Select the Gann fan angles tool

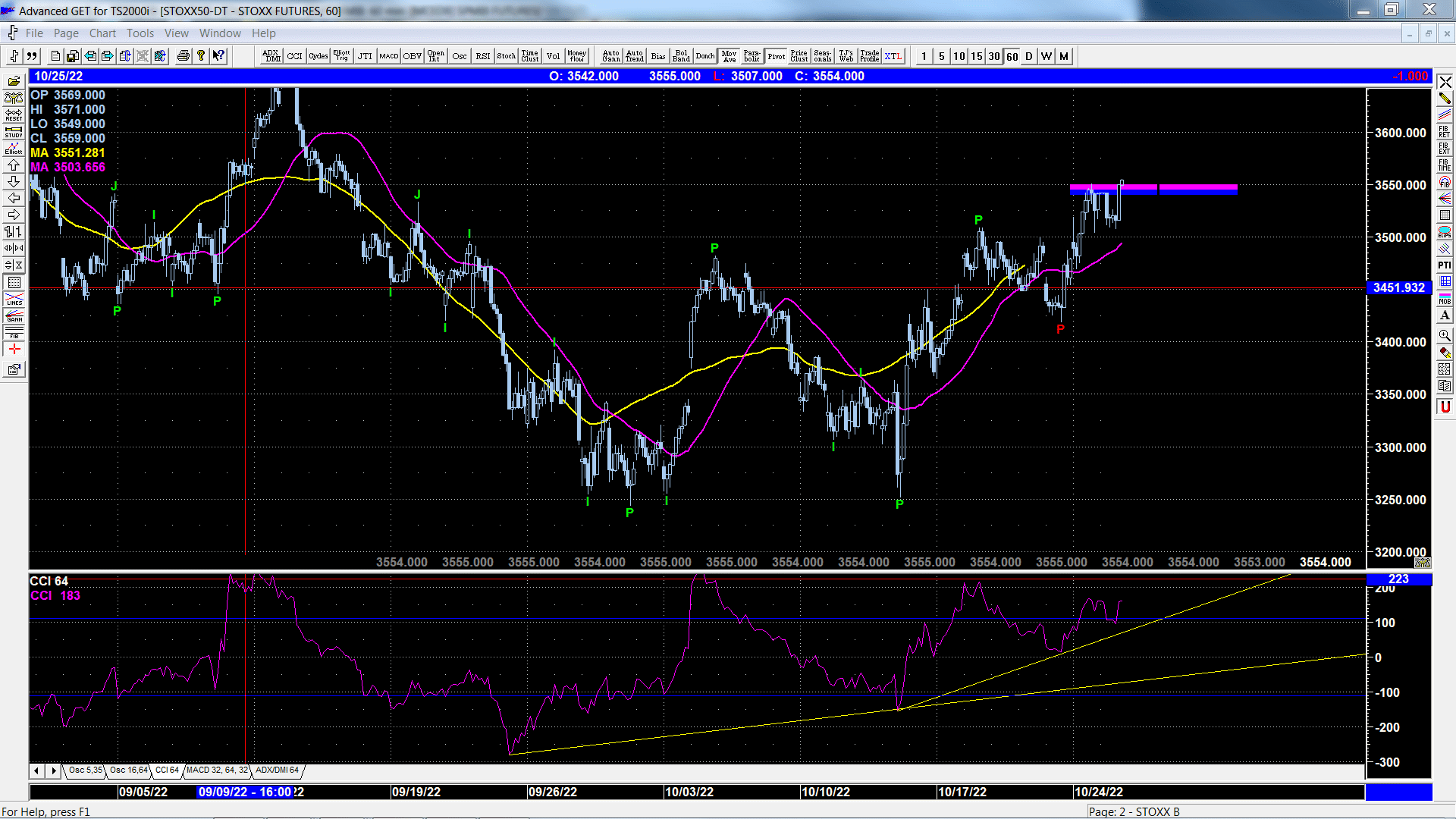[1445, 199]
